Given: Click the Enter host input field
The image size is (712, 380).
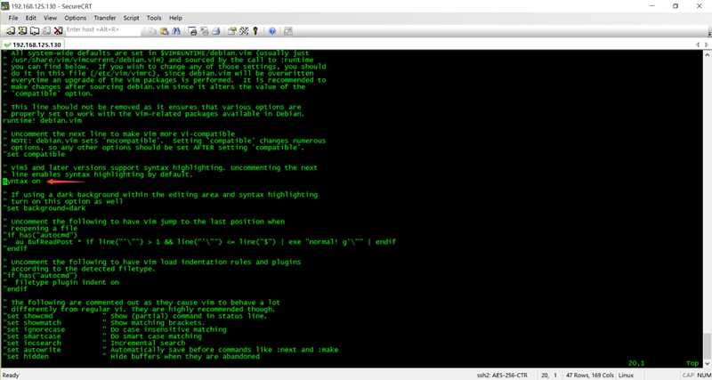Looking at the screenshot, I should pyautogui.click(x=102, y=29).
